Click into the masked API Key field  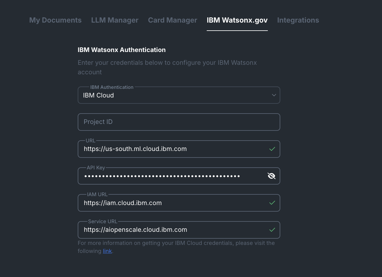[179, 176]
